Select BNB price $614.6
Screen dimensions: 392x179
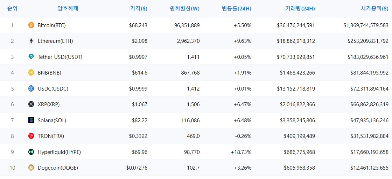pos(140,73)
